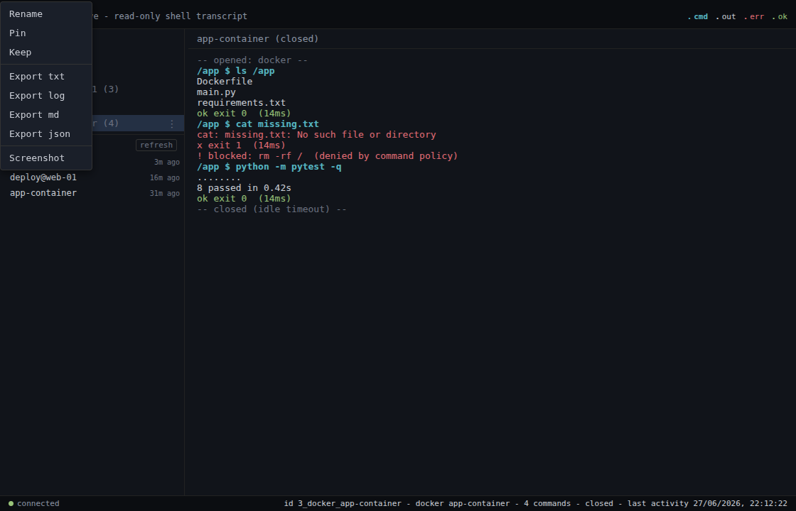Export the transcript as json
Viewport: 796px width, 511px height.
46,134
